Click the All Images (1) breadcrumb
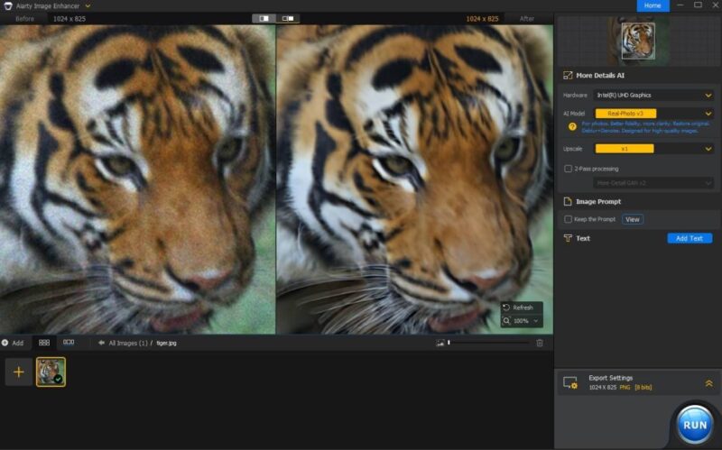The width and height of the screenshot is (722, 450). click(x=128, y=344)
